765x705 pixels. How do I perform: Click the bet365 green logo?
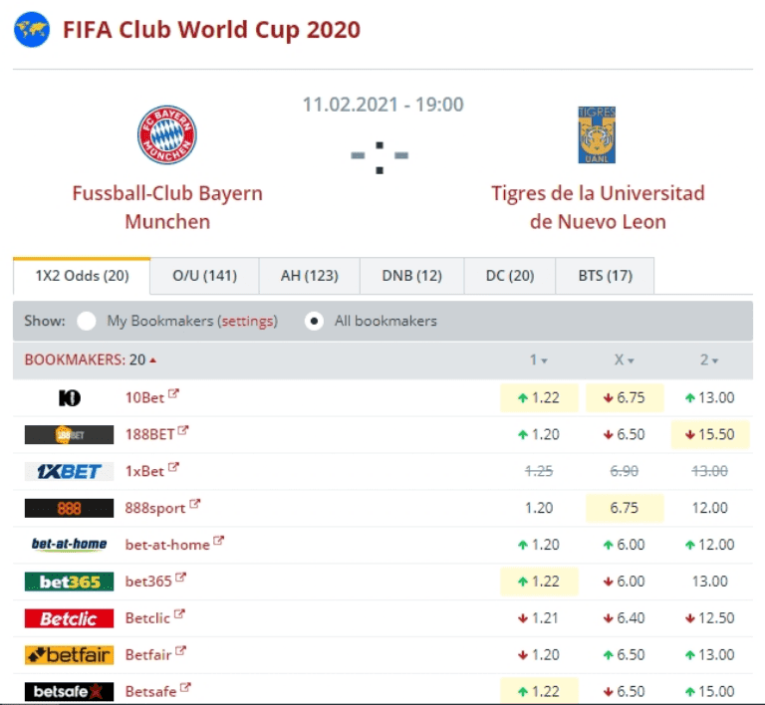69,582
